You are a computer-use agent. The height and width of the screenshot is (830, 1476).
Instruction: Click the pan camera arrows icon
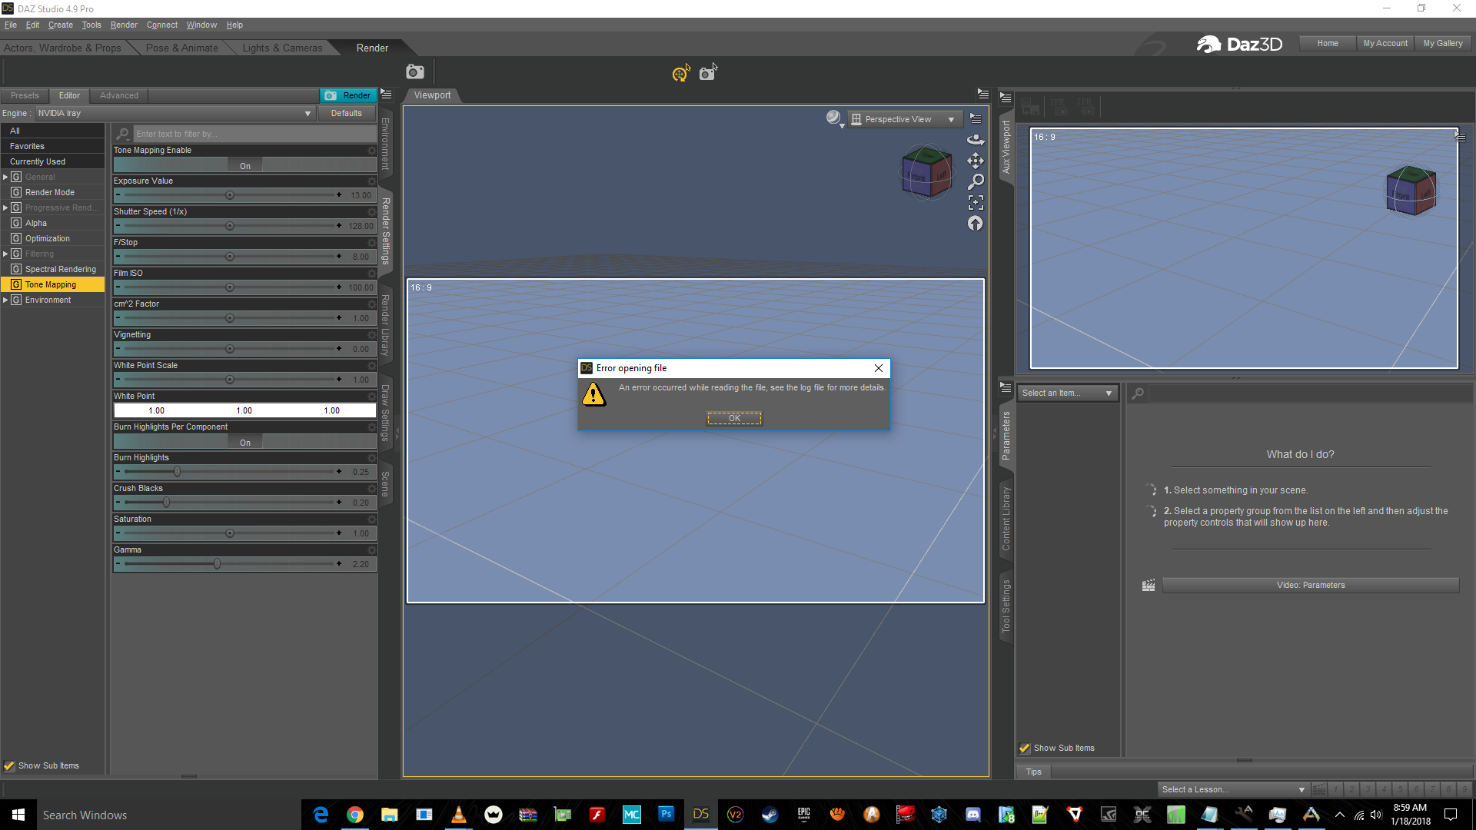975,161
